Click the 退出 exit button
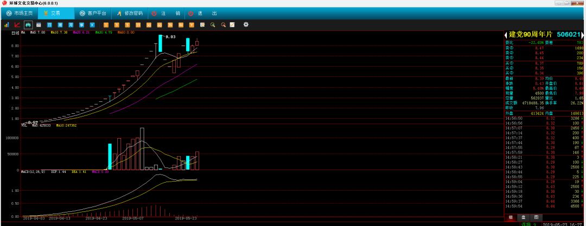The width and height of the screenshot is (586, 226). coord(202,14)
